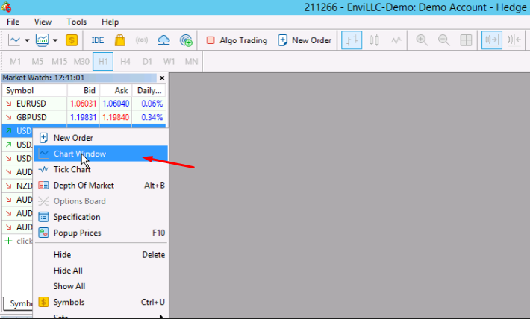Click the Market shopping bag icon
Image resolution: width=530 pixels, height=319 pixels.
pos(119,40)
